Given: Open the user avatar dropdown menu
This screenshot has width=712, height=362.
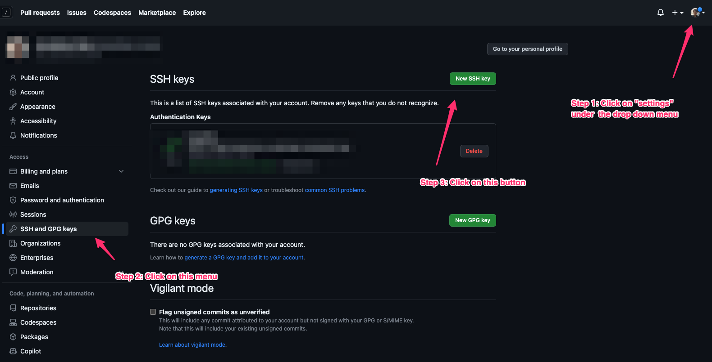Looking at the screenshot, I should 697,13.
